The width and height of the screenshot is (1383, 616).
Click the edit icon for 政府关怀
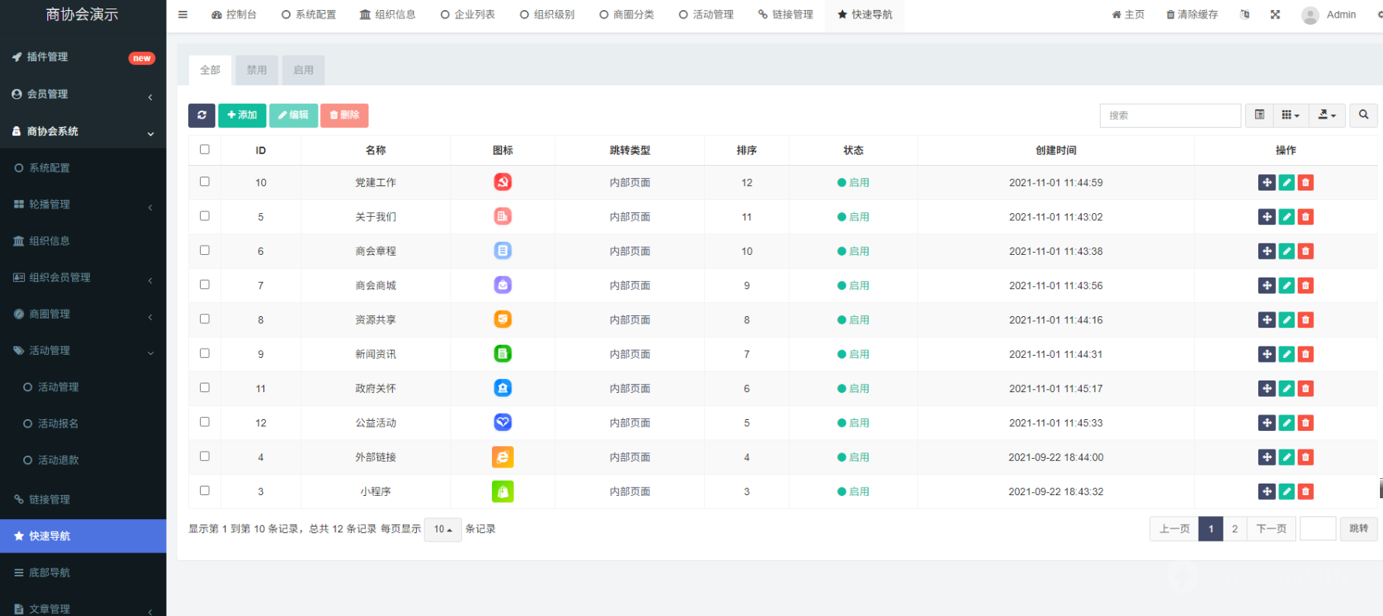pos(1287,388)
